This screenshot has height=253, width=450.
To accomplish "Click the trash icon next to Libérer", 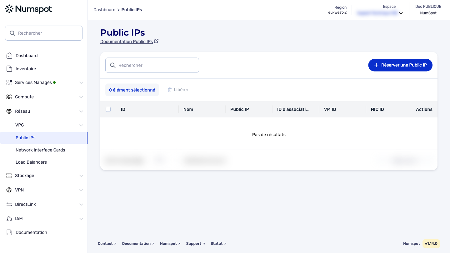I will pyautogui.click(x=170, y=90).
